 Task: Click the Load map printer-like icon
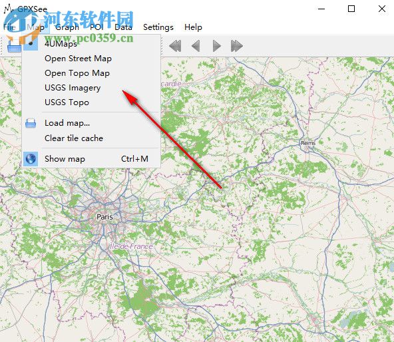31,123
